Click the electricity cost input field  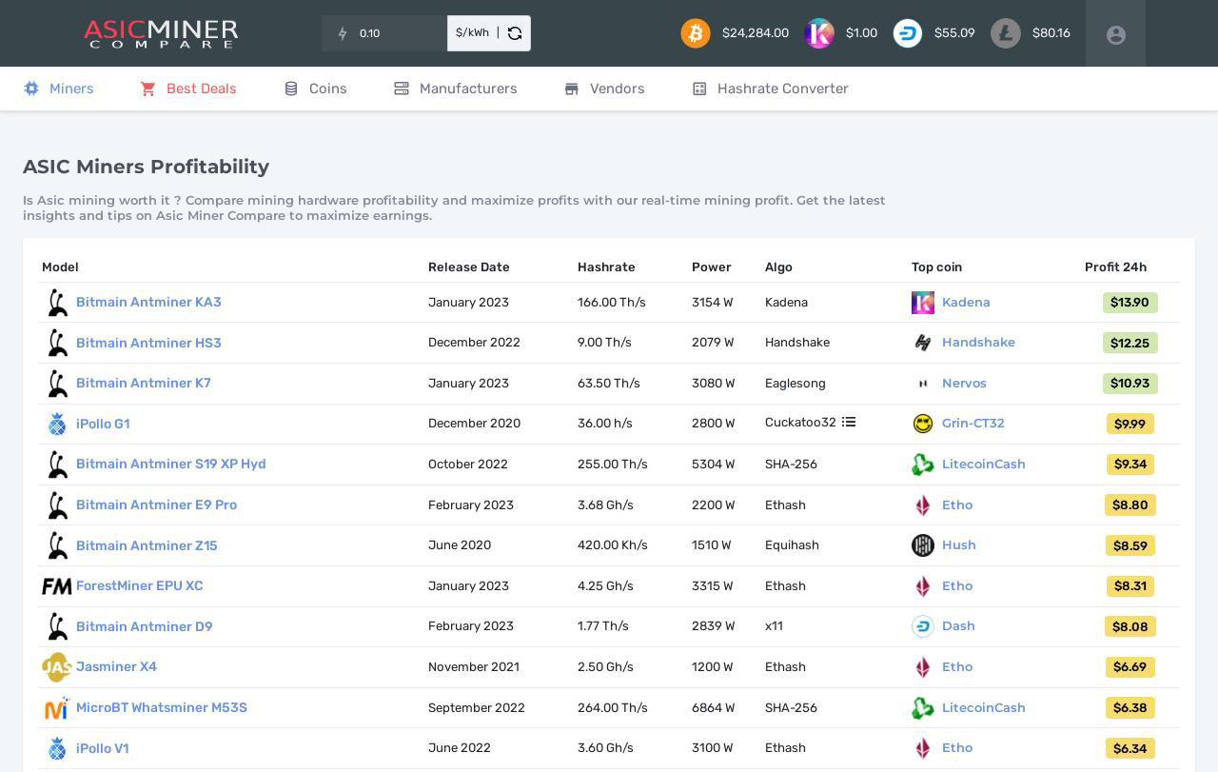pos(398,33)
